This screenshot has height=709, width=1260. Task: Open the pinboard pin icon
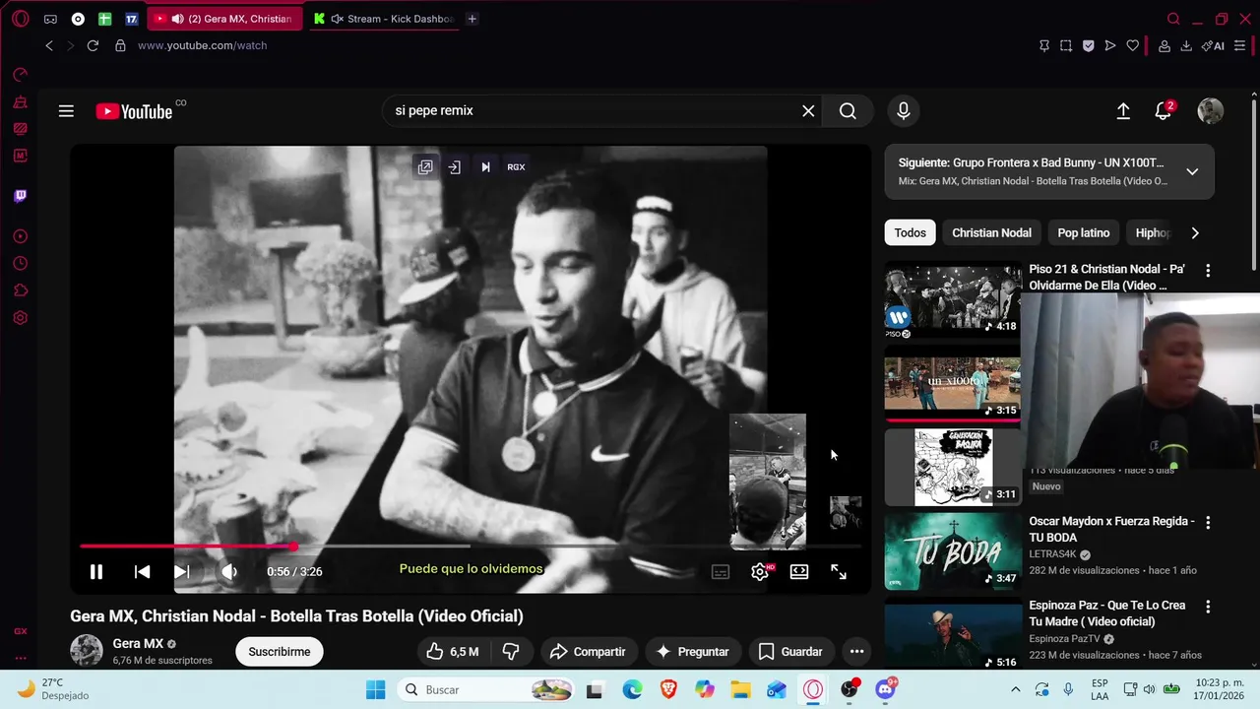click(x=1044, y=45)
